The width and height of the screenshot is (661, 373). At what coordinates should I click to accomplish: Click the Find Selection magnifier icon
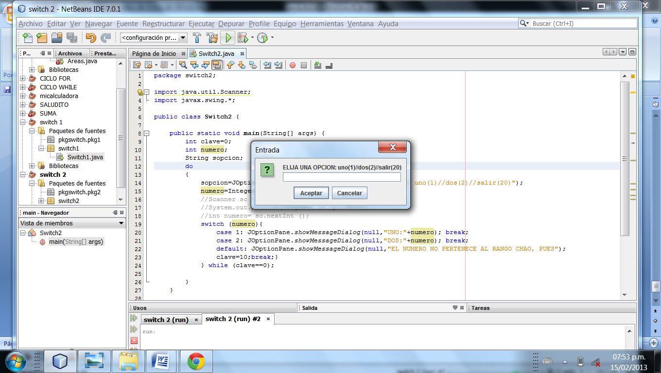point(183,65)
